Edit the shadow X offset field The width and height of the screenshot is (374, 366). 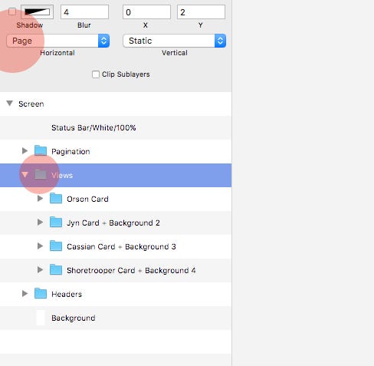[x=146, y=12]
